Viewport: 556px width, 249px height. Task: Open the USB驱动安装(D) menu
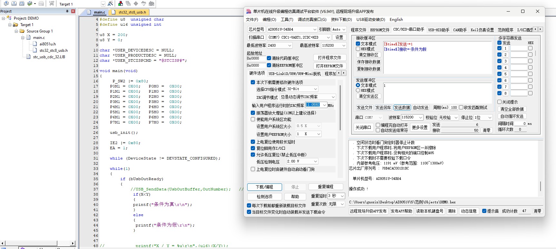point(371,20)
